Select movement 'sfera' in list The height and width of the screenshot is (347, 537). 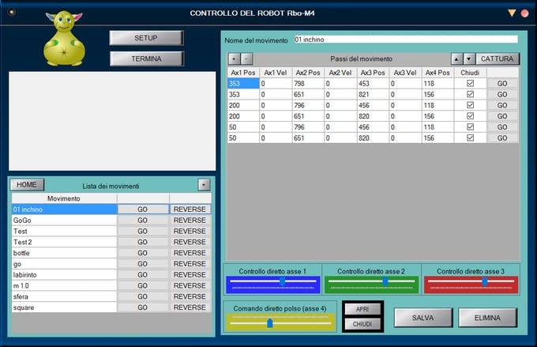tap(65, 296)
